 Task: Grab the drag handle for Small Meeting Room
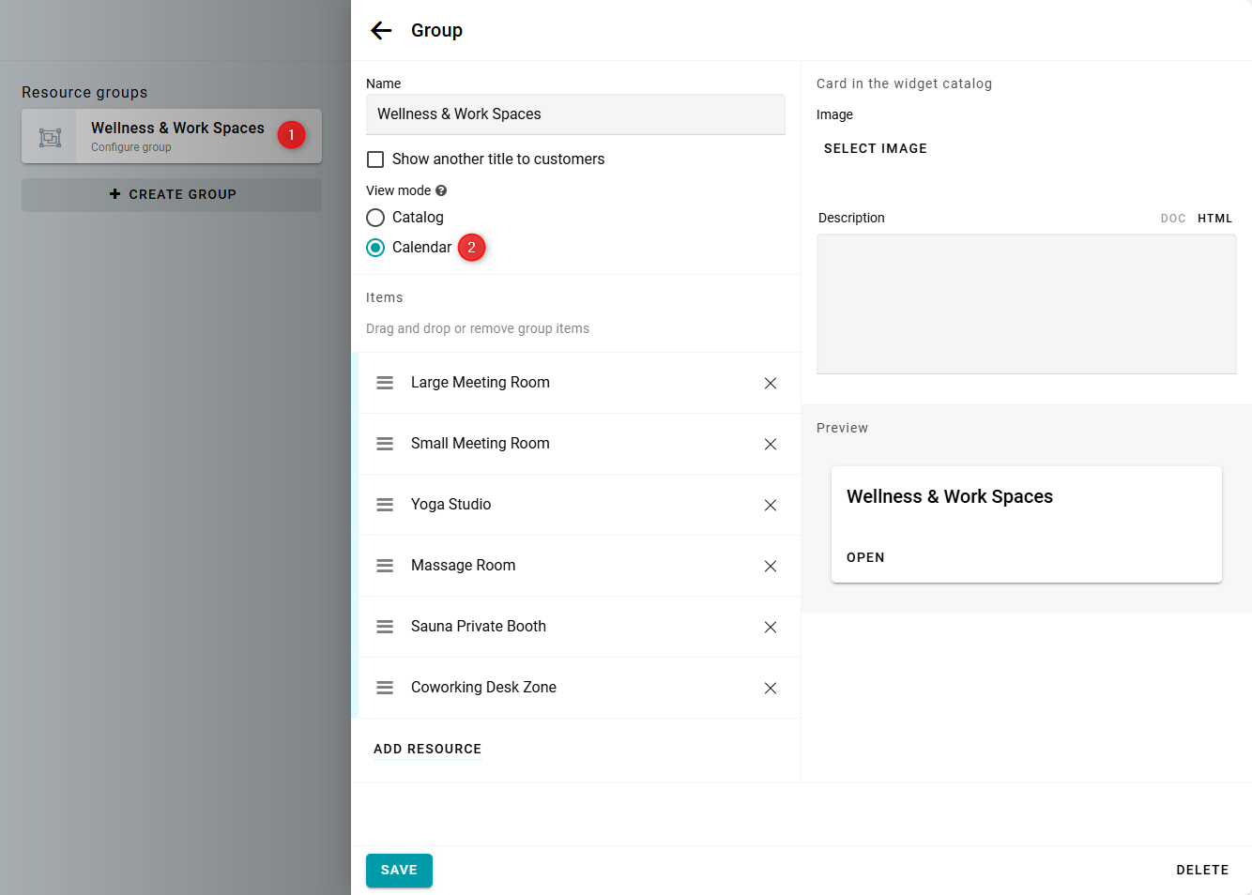pyautogui.click(x=385, y=444)
